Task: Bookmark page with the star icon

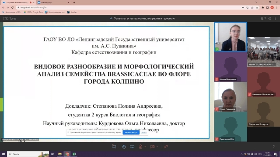Action: [257, 7]
